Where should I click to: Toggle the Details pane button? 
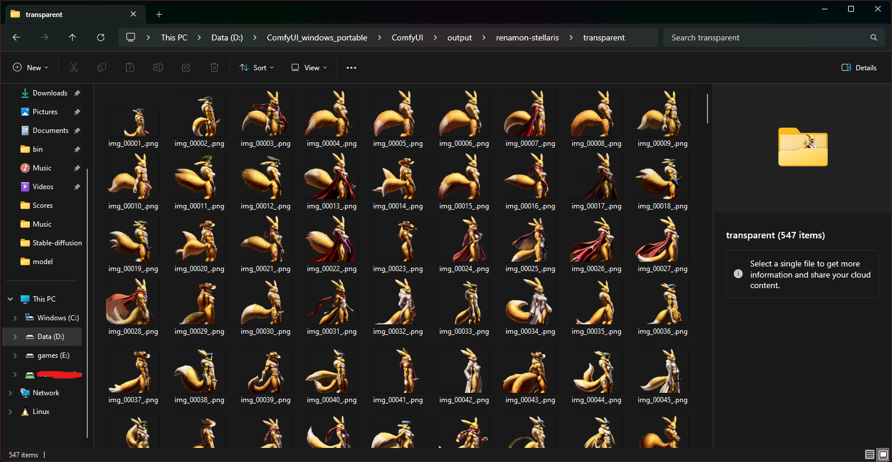tap(859, 68)
